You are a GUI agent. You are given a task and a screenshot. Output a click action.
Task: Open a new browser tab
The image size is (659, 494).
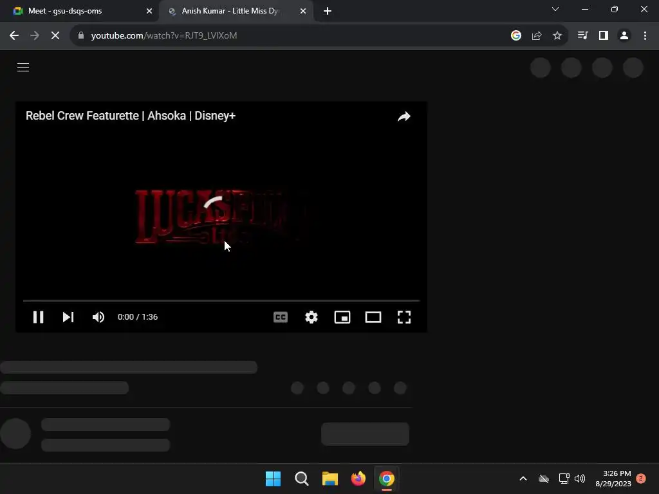click(328, 12)
